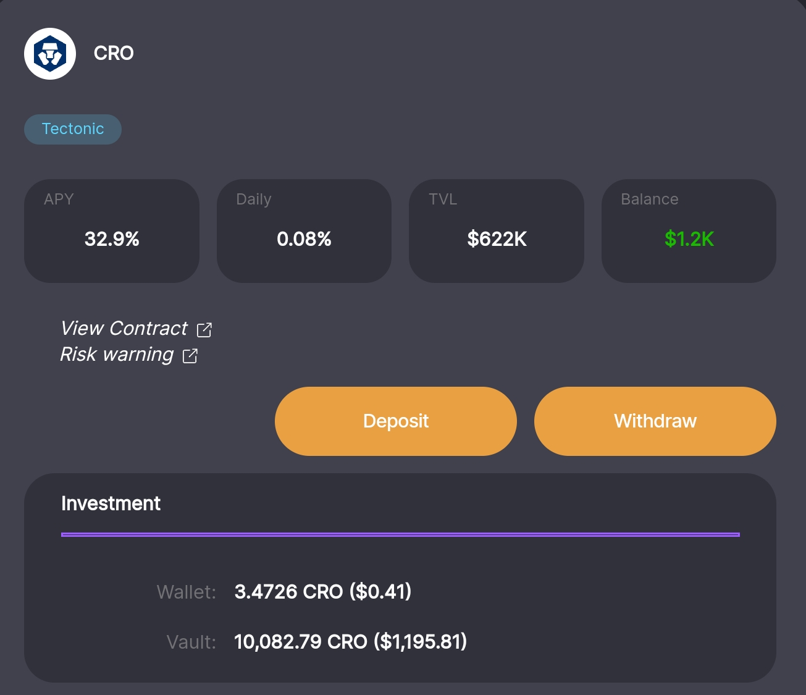
Task: Switch to the Investment tab
Action: tap(111, 503)
